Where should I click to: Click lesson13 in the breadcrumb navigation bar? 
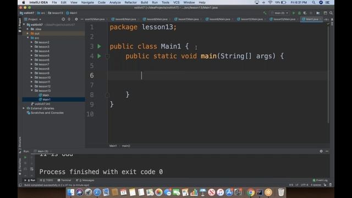(56, 13)
